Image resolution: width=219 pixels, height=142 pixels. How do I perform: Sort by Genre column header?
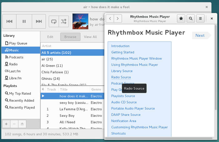[x=97, y=89]
